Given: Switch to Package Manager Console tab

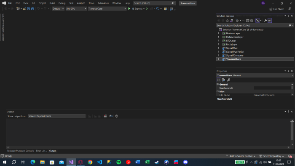Looking at the screenshot, I should (x=21, y=151).
